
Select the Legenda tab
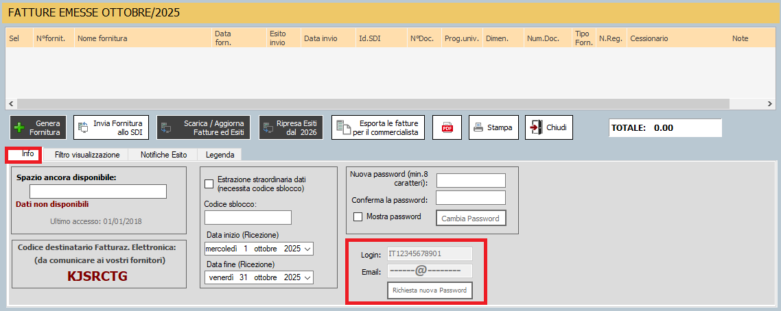tap(220, 155)
